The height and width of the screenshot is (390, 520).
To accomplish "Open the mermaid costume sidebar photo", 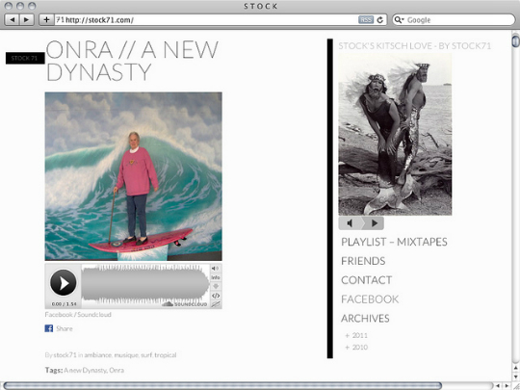I will [395, 134].
